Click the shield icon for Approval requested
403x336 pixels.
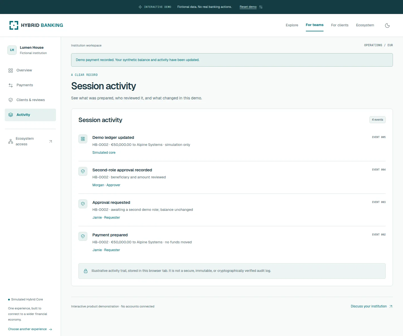click(x=83, y=204)
